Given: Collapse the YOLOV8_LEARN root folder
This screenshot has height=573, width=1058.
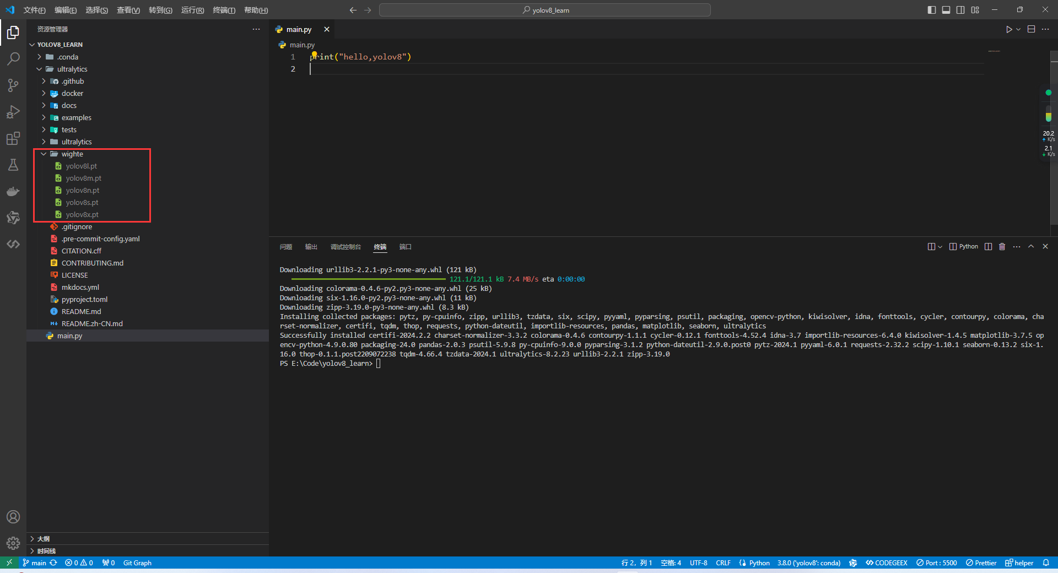Looking at the screenshot, I should tap(148, 45).
